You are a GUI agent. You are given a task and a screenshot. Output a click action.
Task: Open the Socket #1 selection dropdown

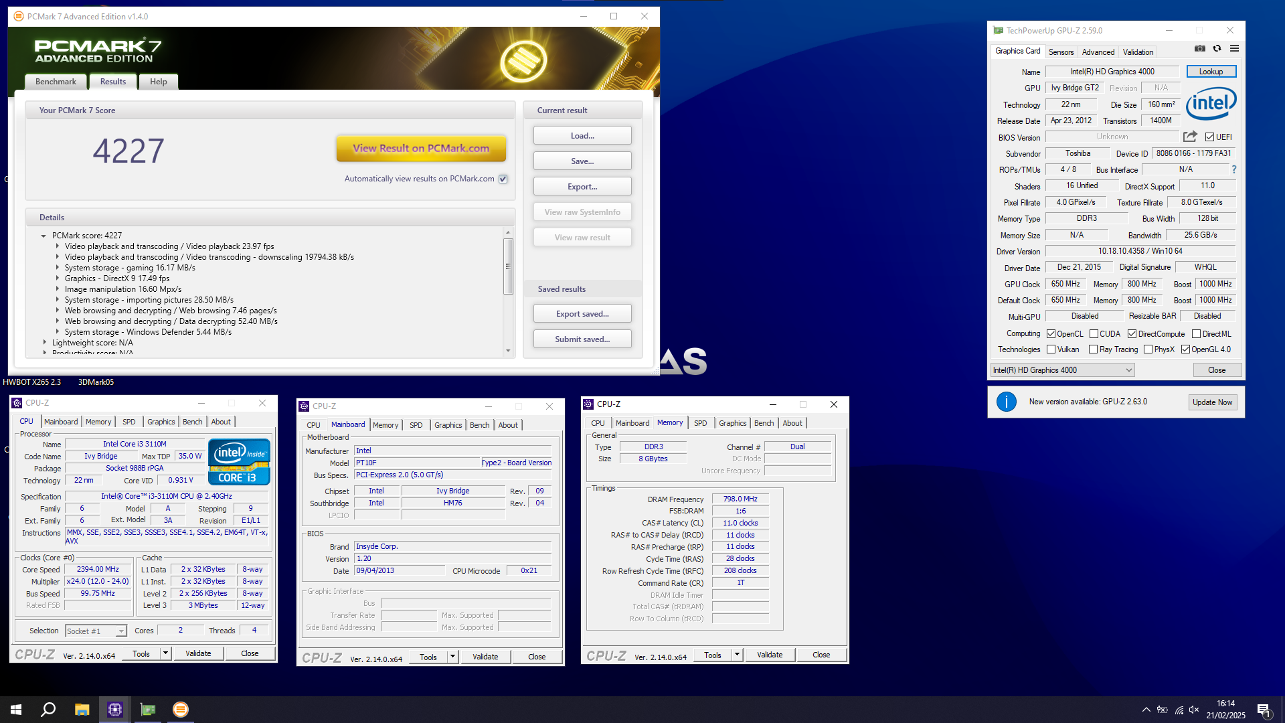[96, 631]
